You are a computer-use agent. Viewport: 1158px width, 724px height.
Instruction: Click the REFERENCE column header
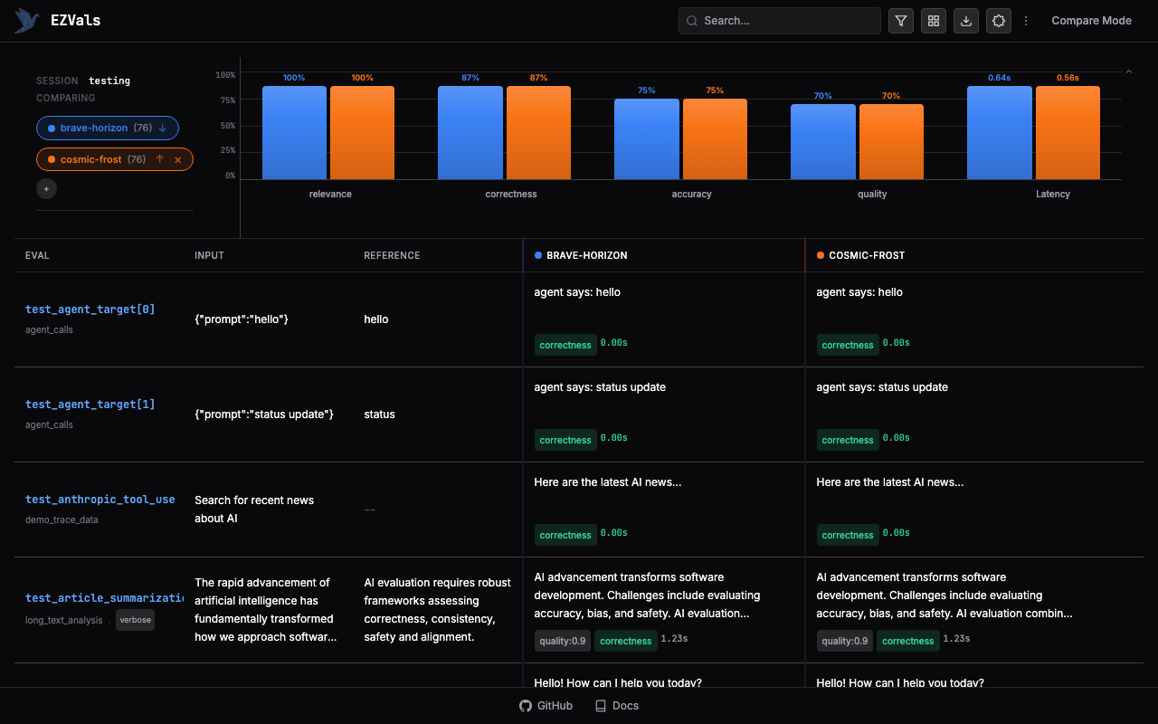(x=392, y=255)
